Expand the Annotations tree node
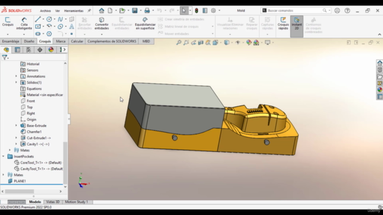Screen dimensions: 383x215 click(x=16, y=76)
